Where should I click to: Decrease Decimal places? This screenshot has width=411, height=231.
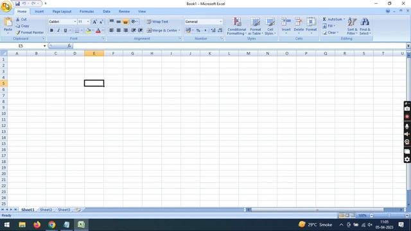(220, 30)
